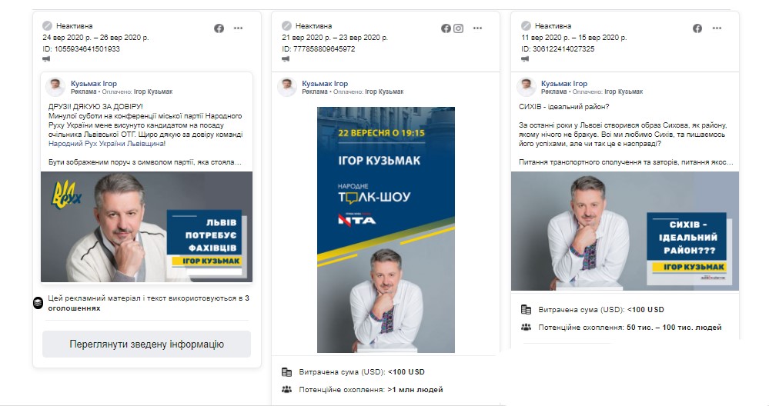Click the people icon next to >1 млн людей
769x406 pixels.
tap(286, 390)
